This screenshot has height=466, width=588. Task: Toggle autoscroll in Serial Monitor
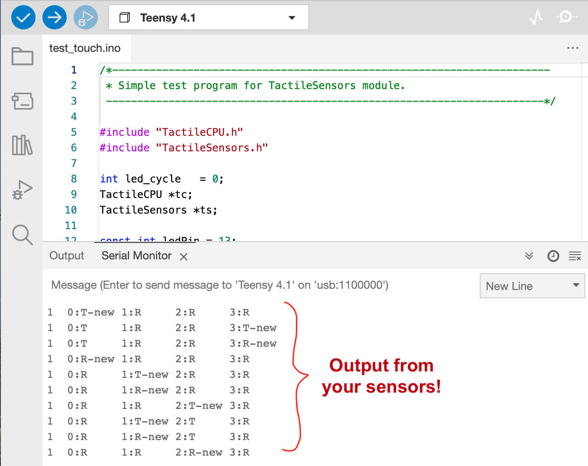pyautogui.click(x=529, y=256)
